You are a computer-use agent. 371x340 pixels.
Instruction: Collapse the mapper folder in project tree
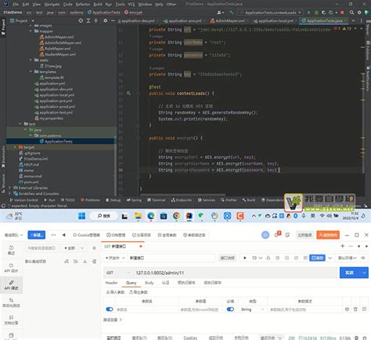31,31
